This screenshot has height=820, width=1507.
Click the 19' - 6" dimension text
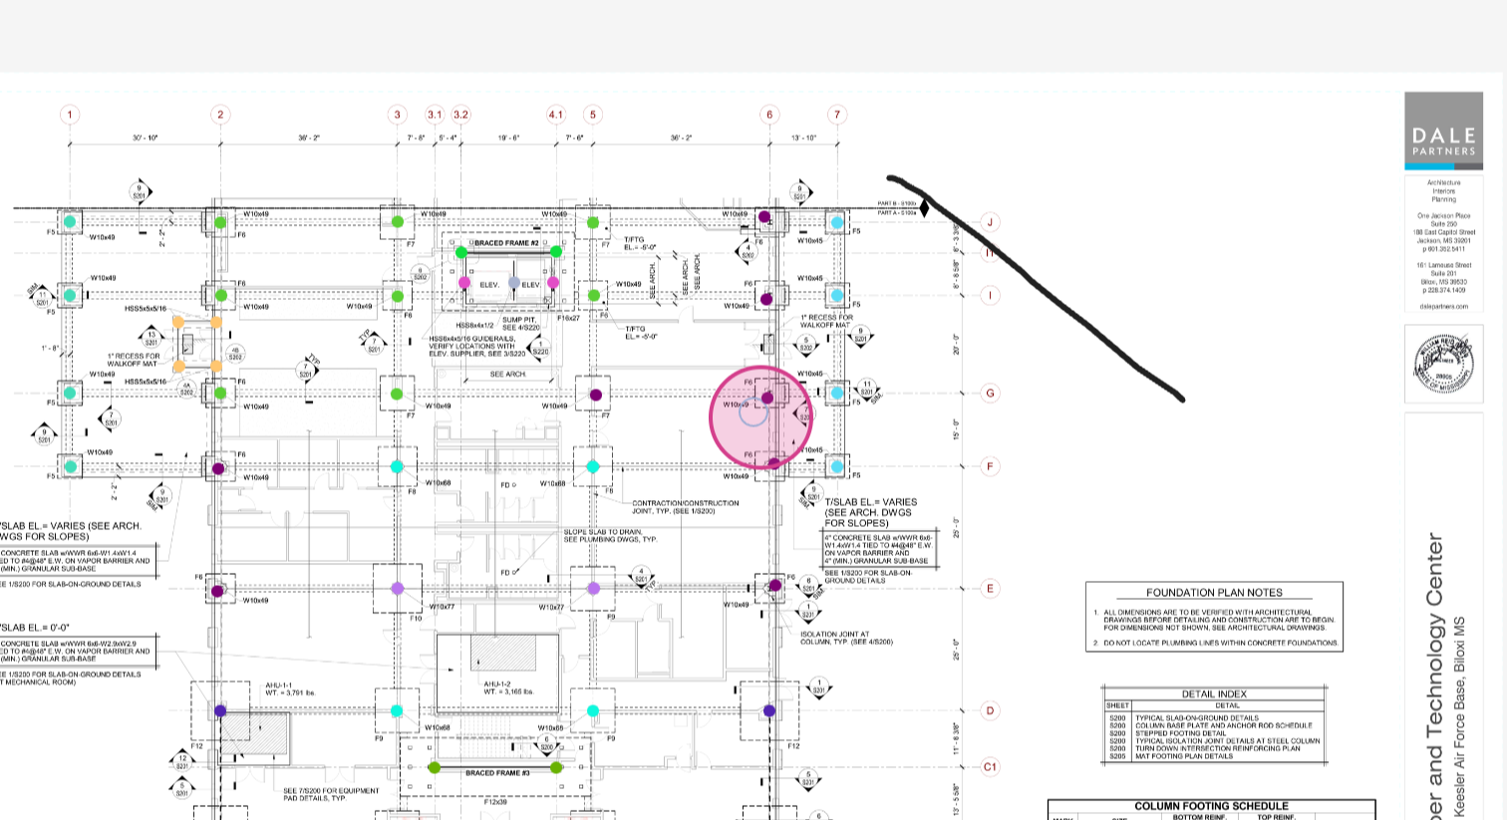click(x=508, y=137)
